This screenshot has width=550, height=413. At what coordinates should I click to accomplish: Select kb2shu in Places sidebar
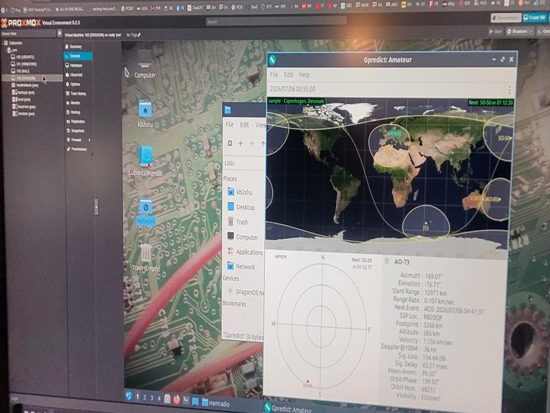[x=240, y=192]
